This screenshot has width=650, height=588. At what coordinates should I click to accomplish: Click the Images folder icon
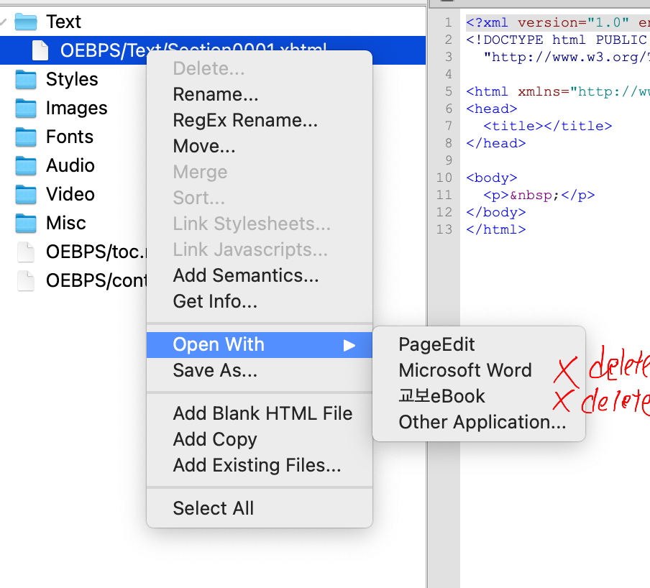(26, 108)
